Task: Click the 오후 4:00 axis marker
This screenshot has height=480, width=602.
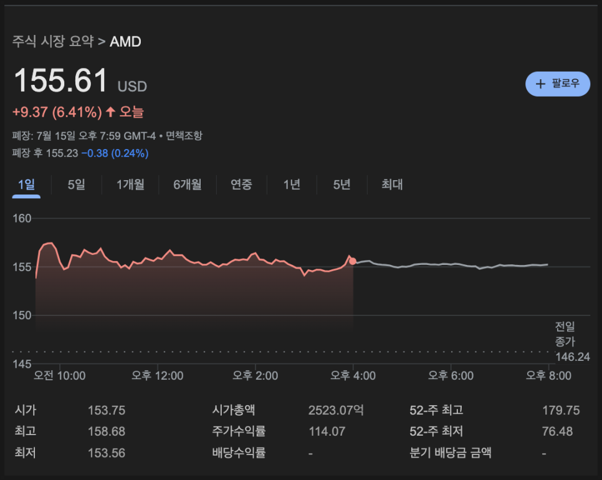Action: (353, 375)
